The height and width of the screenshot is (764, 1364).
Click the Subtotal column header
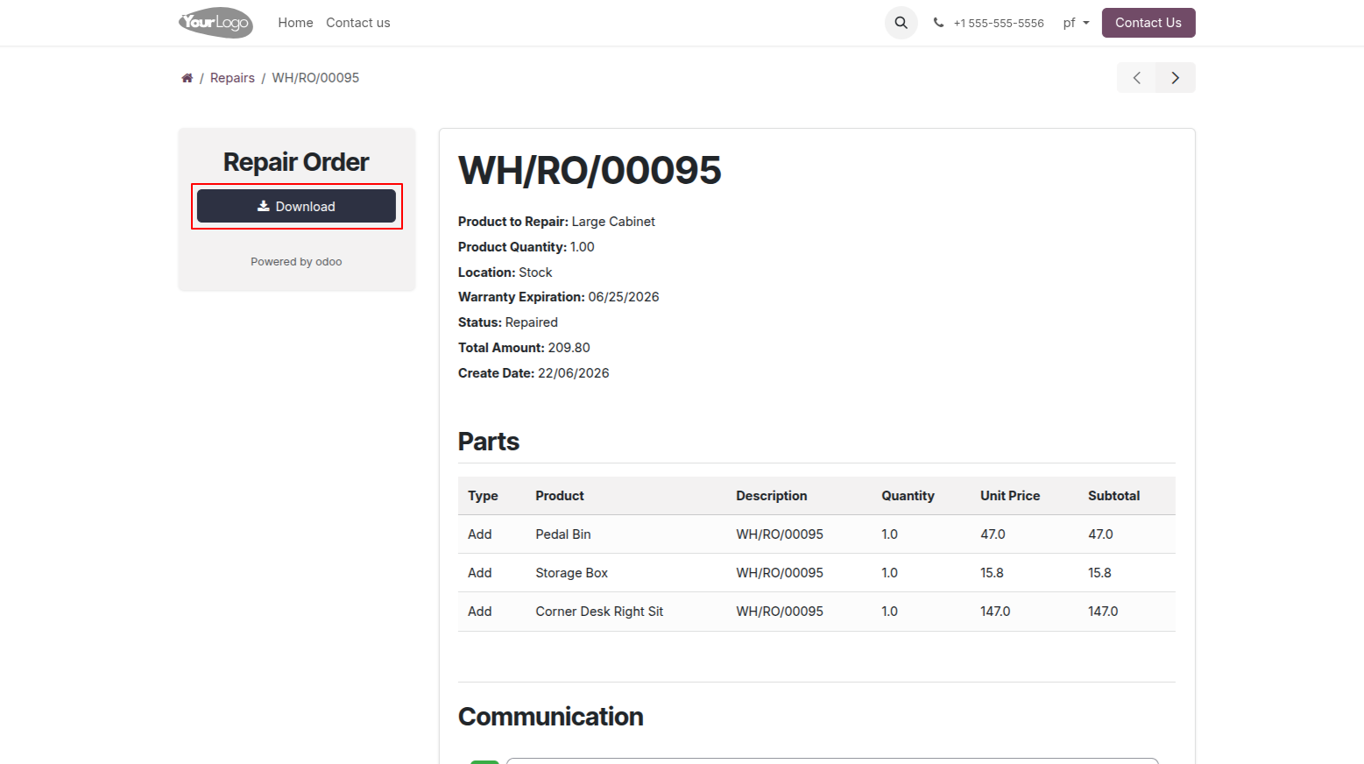[1114, 496]
